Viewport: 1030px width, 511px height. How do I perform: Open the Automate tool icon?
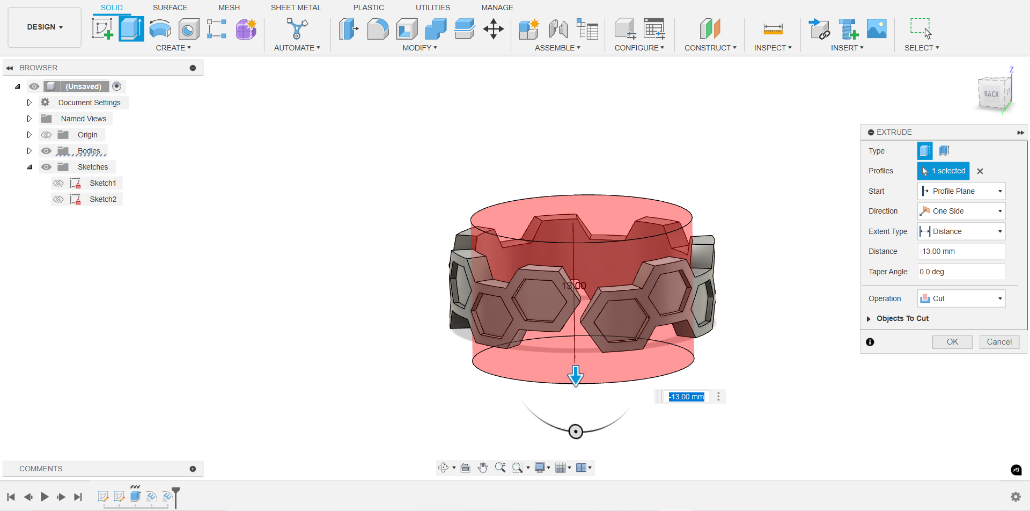click(297, 28)
